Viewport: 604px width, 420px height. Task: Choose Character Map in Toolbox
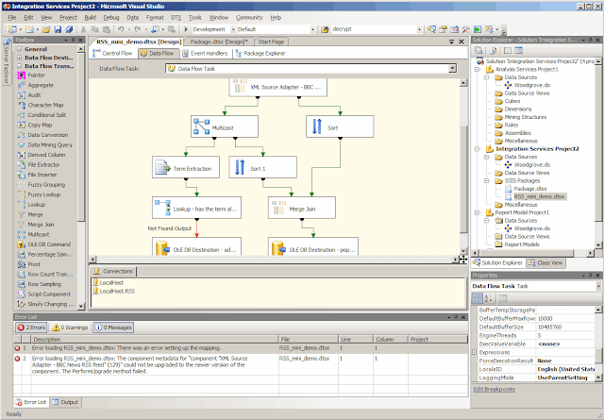pyautogui.click(x=45, y=105)
